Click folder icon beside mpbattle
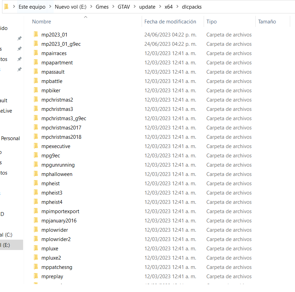295x292 pixels. [x=36, y=81]
